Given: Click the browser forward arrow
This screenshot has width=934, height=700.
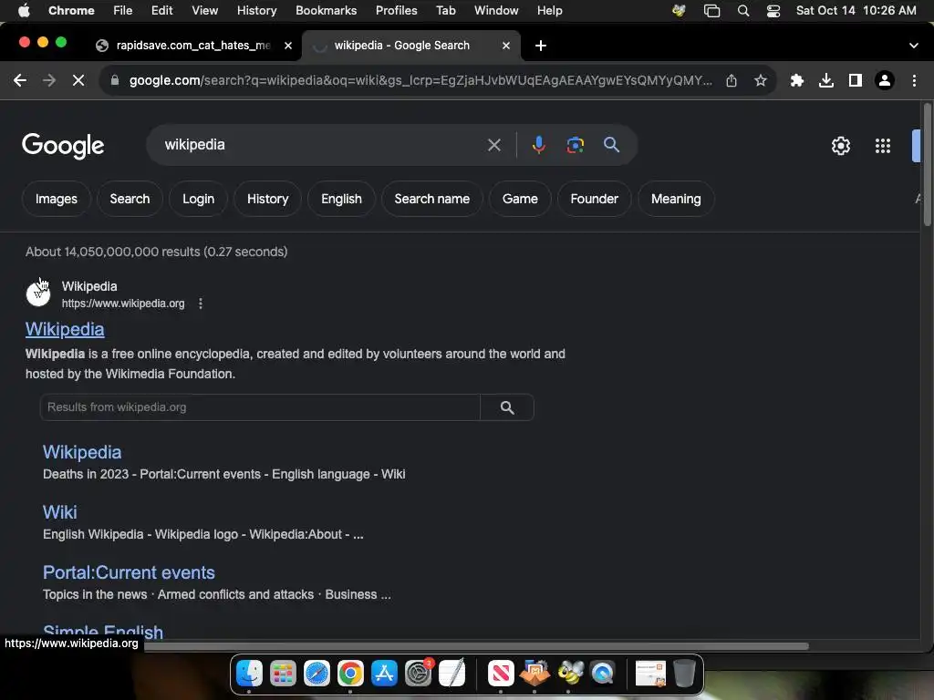Looking at the screenshot, I should [x=49, y=80].
